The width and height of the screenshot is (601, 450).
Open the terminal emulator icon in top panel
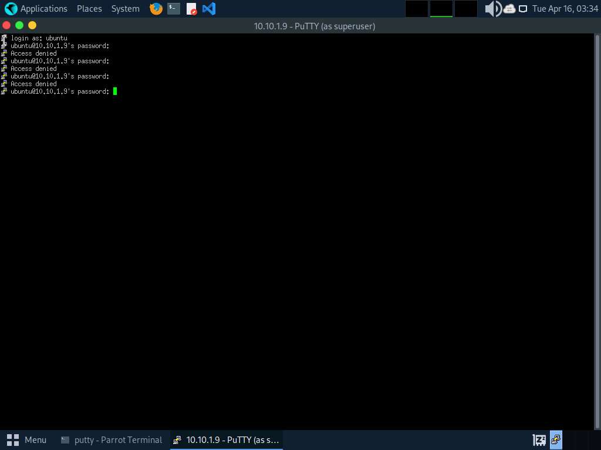coord(173,8)
